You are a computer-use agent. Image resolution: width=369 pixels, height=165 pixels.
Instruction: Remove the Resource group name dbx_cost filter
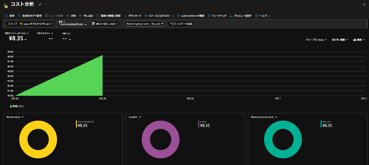click(162, 24)
